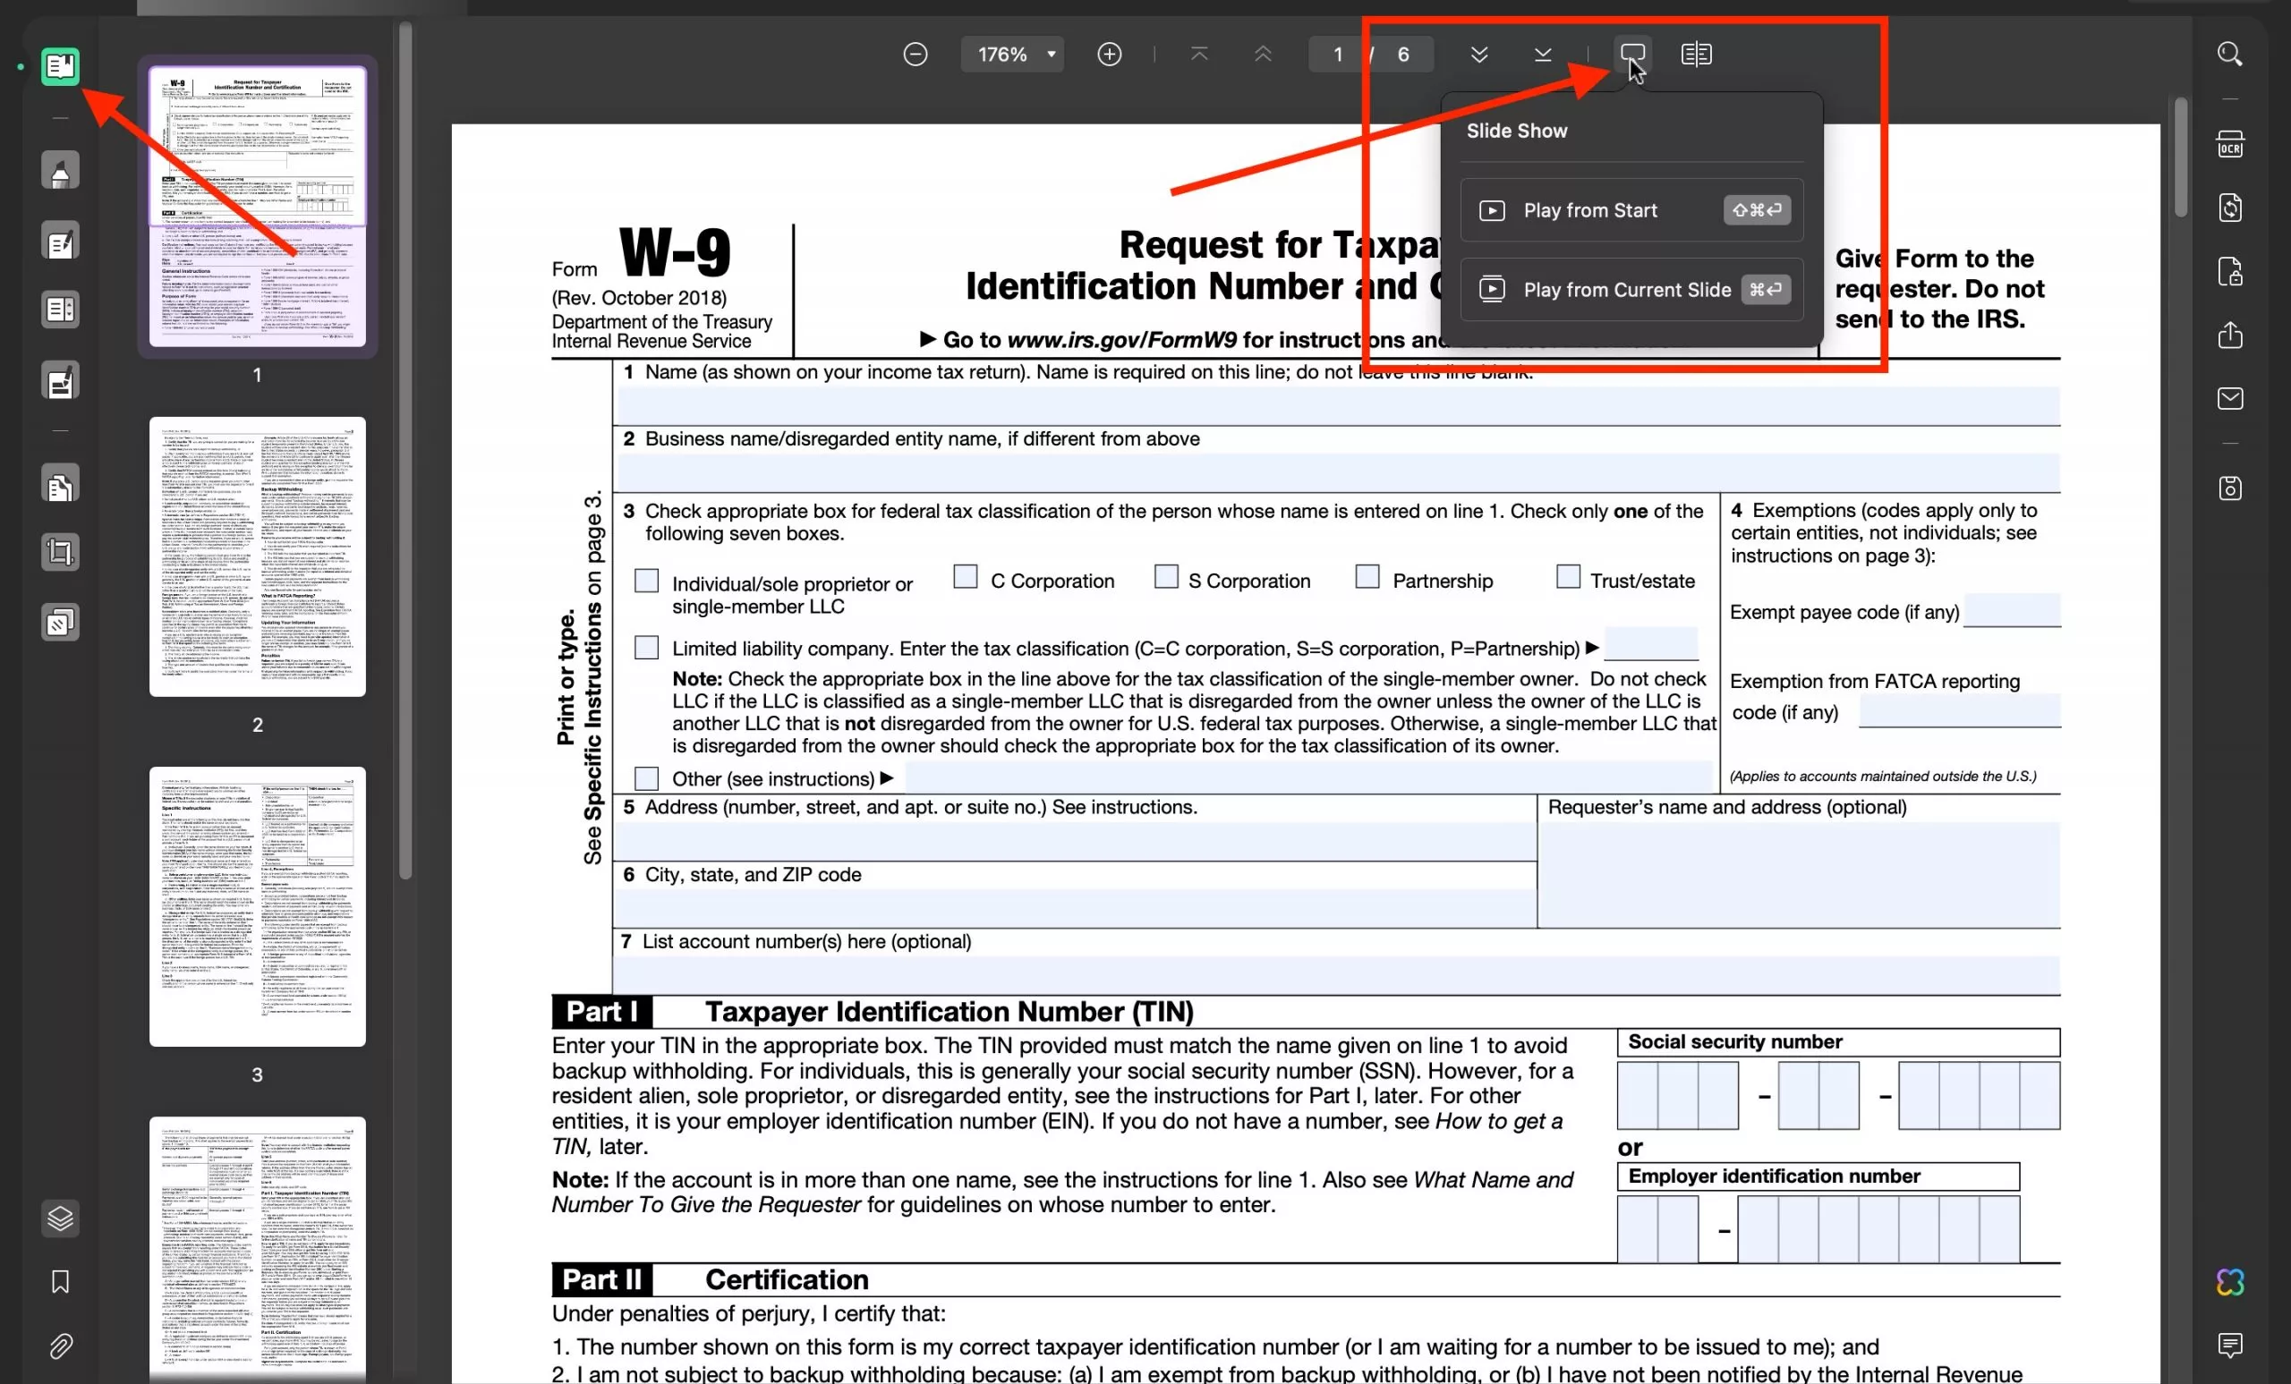Click the LLC tax classification field

(x=1651, y=644)
